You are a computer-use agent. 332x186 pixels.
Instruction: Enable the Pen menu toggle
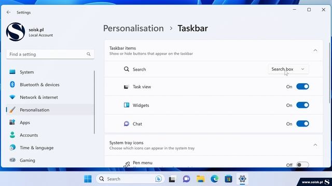[302, 165]
